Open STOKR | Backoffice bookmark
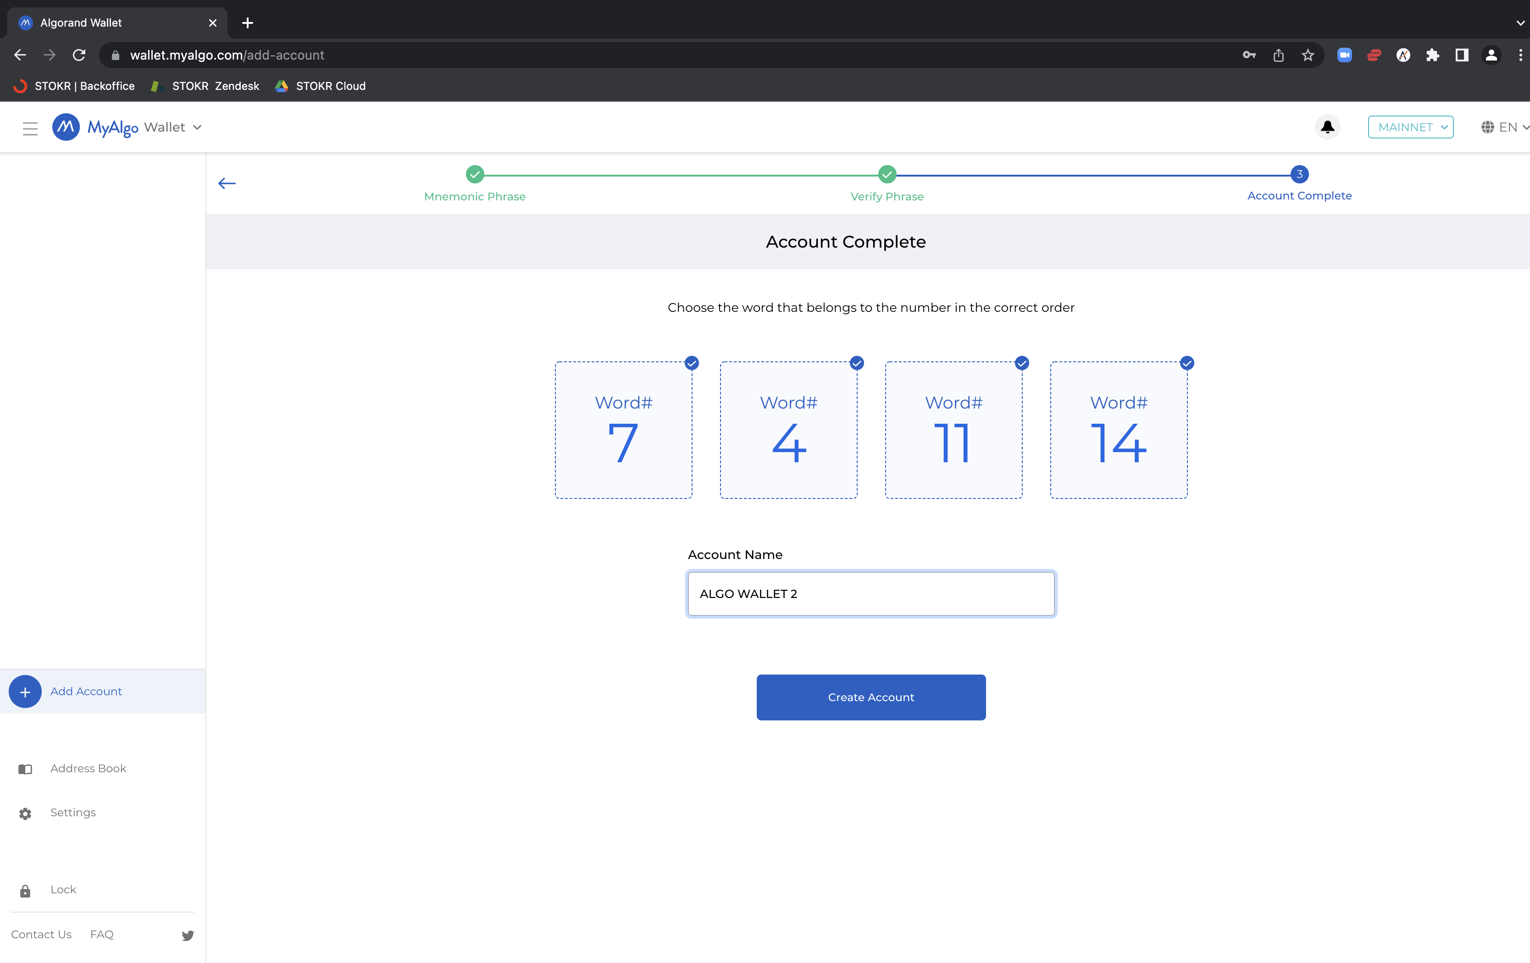The width and height of the screenshot is (1530, 963). pos(74,86)
